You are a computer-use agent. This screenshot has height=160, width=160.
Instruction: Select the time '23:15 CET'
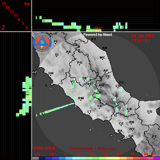pyautogui.click(x=141, y=41)
